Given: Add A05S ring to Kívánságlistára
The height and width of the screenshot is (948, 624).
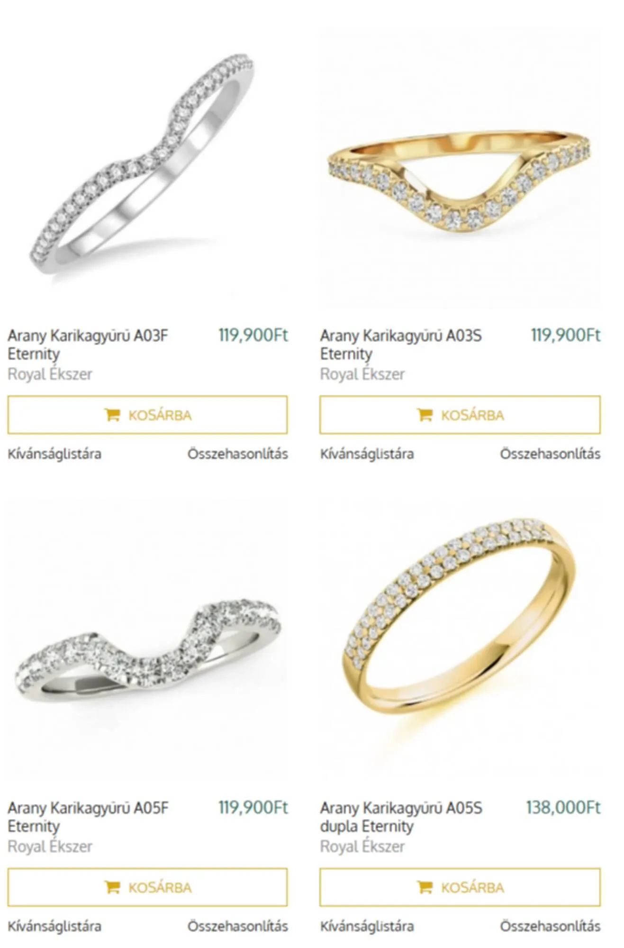Looking at the screenshot, I should [x=367, y=926].
